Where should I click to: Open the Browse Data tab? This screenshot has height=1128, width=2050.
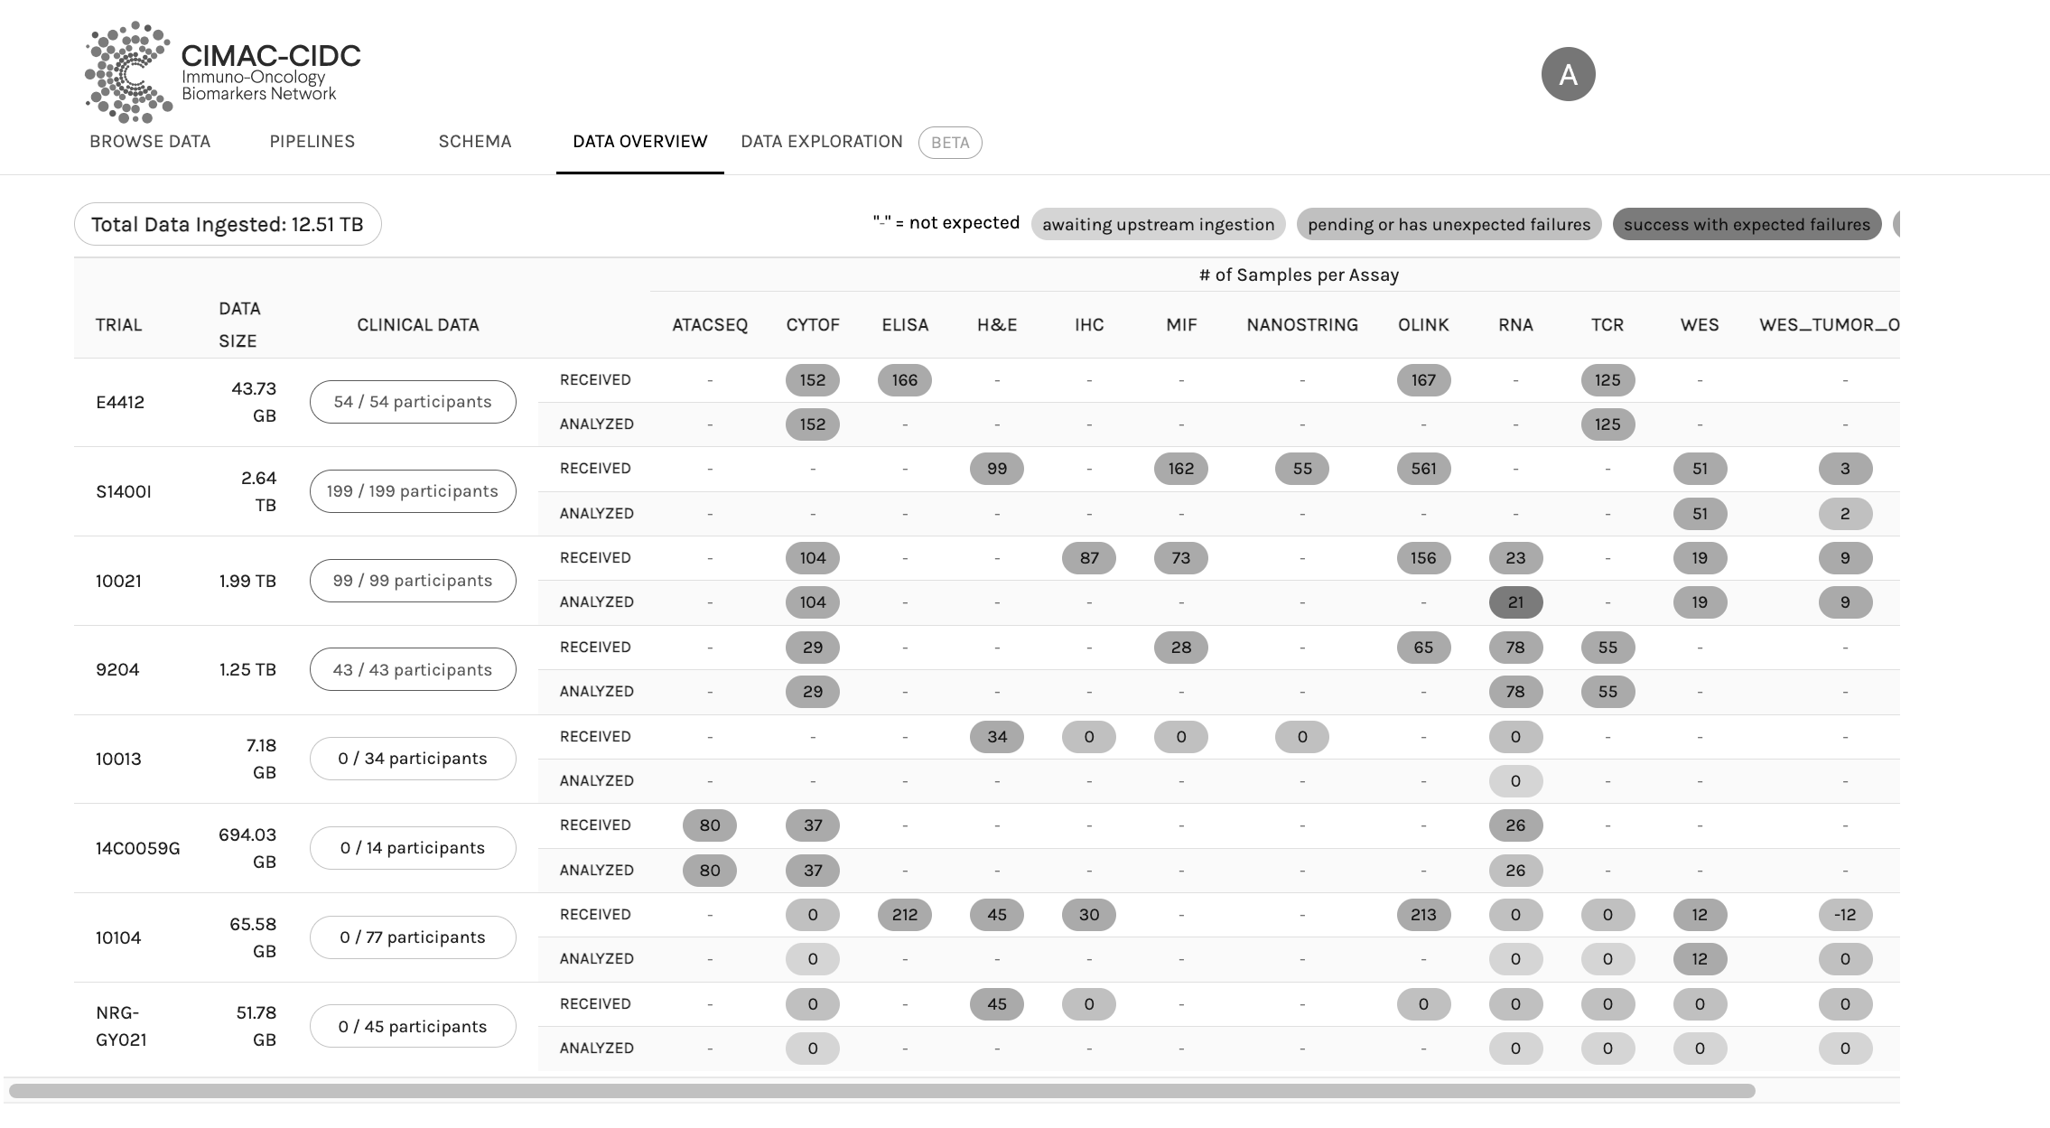click(150, 142)
